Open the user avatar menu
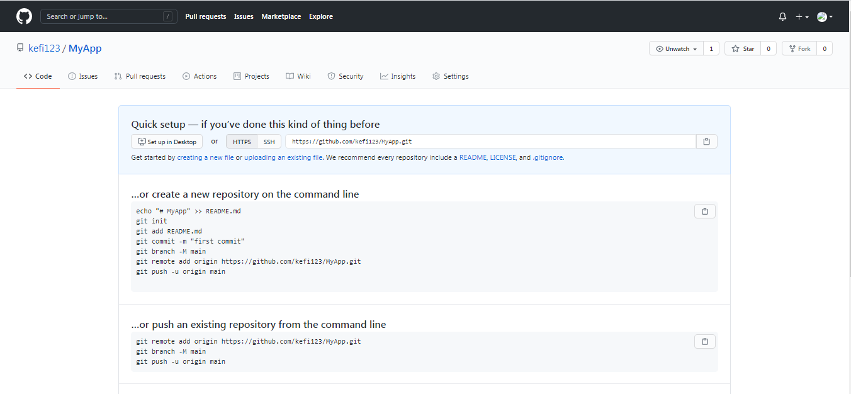The height and width of the screenshot is (394, 851). [825, 17]
